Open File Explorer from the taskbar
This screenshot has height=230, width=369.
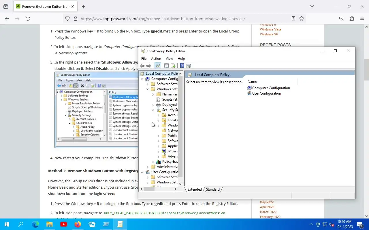click(x=50, y=224)
